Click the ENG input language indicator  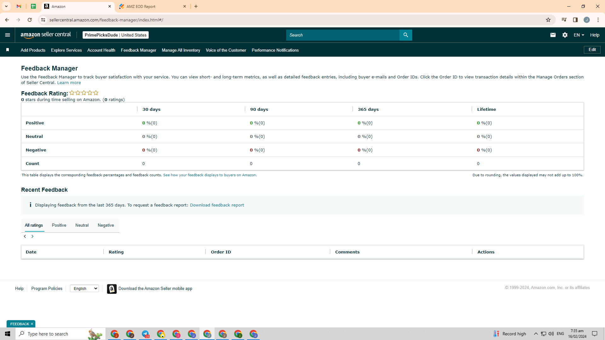coord(560,334)
